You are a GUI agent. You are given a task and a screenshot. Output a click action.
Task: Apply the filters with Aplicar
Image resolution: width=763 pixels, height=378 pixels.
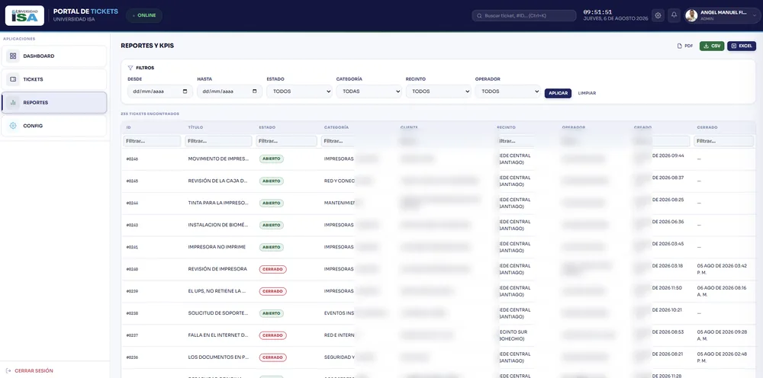click(x=559, y=93)
